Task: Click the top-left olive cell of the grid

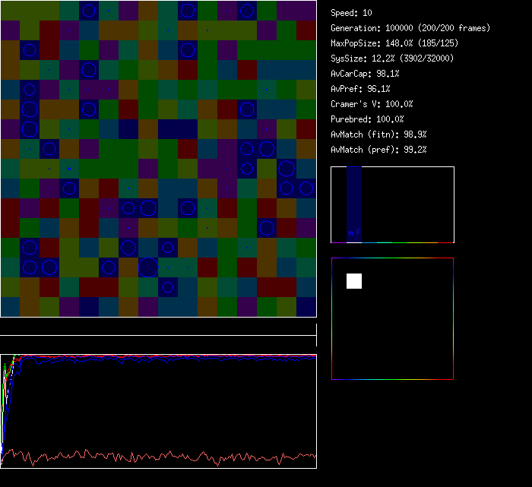Action: click(10, 10)
